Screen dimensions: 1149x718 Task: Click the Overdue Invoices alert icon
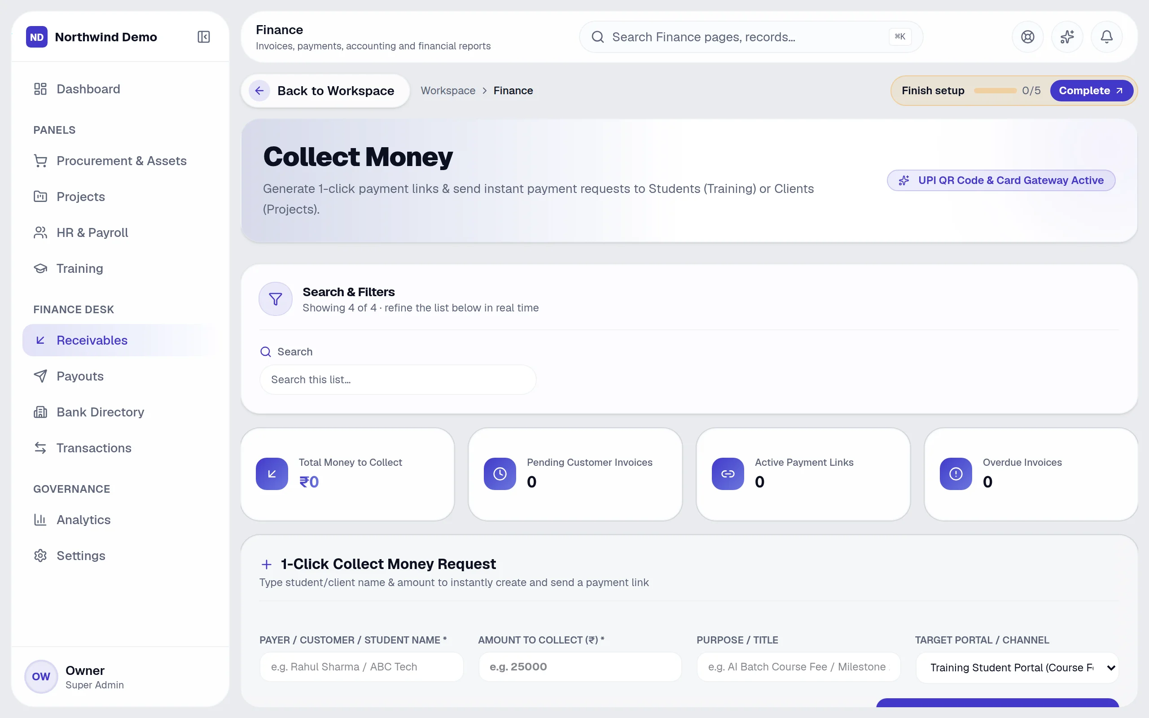pos(956,473)
